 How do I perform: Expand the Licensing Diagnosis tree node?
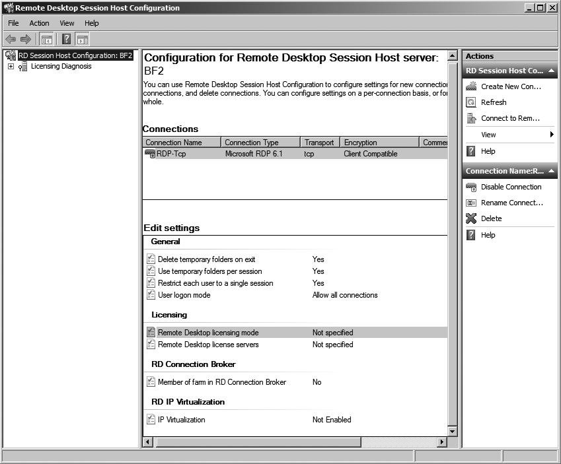(11, 67)
